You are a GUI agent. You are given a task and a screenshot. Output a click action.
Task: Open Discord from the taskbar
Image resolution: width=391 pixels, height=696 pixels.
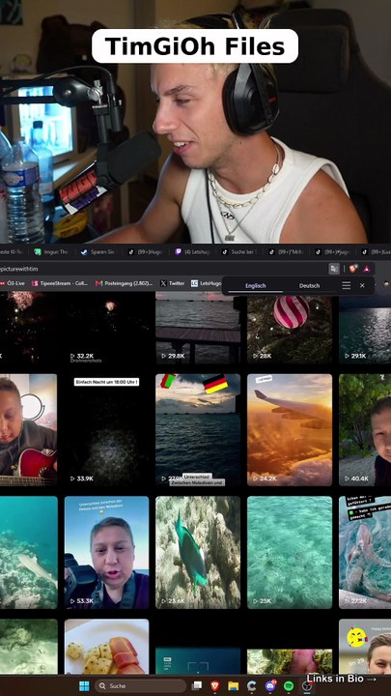tap(270, 685)
